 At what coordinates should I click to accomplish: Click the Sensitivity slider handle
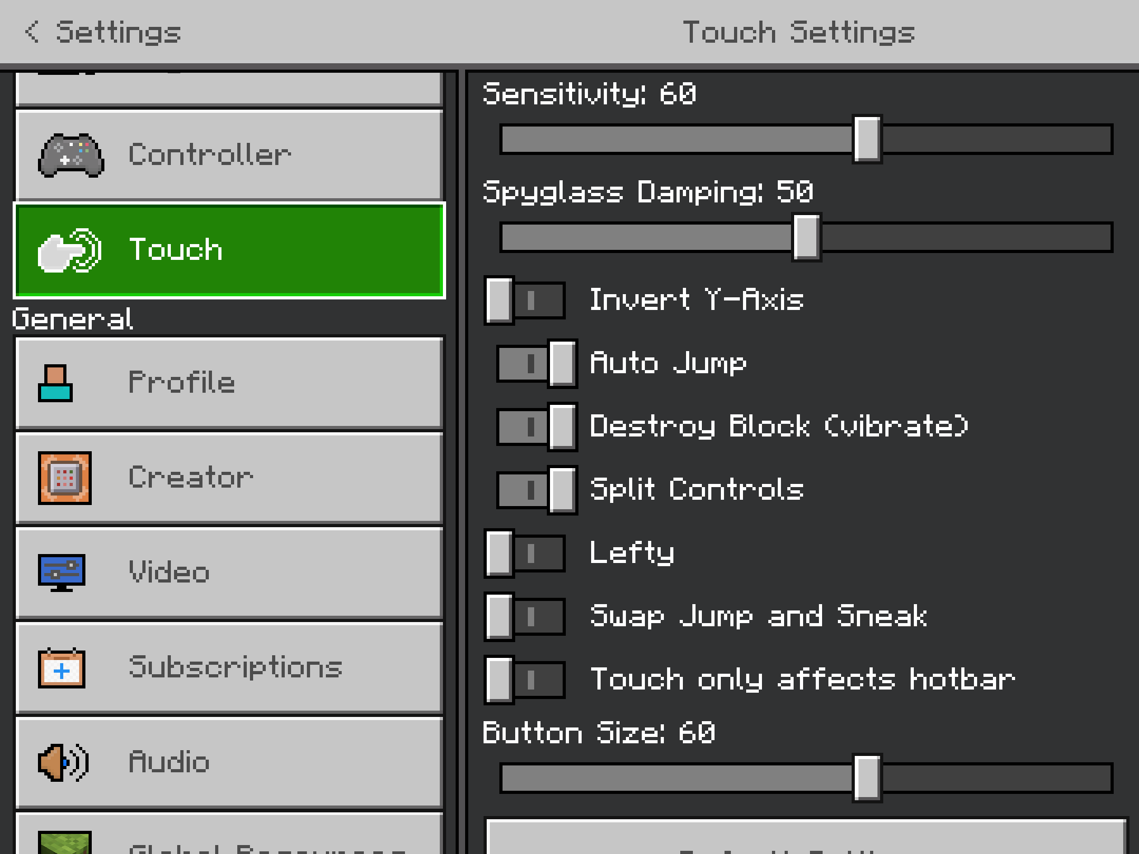[x=867, y=139]
